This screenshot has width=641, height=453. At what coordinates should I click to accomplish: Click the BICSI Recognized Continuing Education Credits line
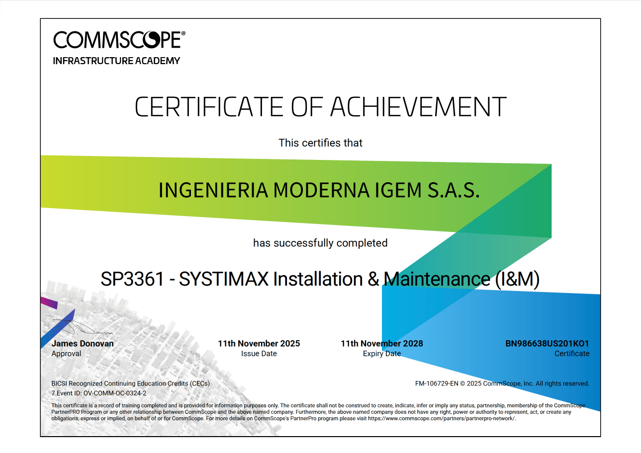pyautogui.click(x=130, y=383)
